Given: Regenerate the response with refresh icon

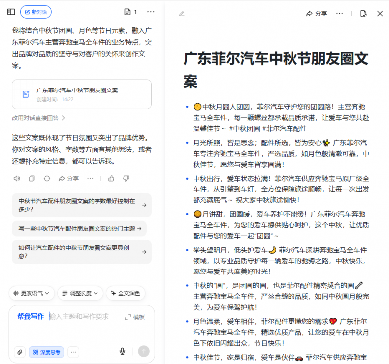Looking at the screenshot, I should tap(47, 179).
